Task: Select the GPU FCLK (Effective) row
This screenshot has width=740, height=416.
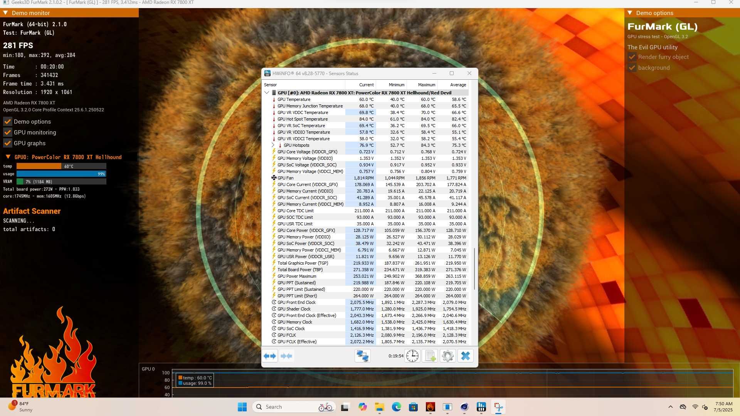Action: [x=365, y=342]
